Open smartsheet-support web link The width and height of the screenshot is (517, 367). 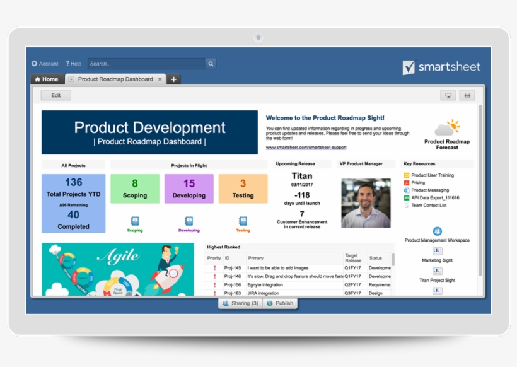pyautogui.click(x=306, y=148)
